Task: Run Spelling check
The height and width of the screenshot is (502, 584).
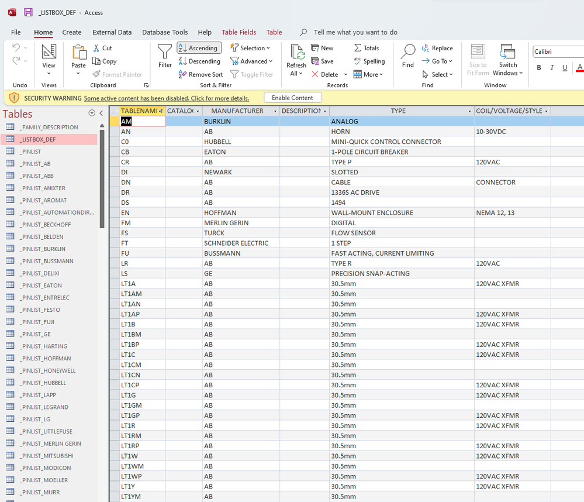Action: click(x=369, y=61)
